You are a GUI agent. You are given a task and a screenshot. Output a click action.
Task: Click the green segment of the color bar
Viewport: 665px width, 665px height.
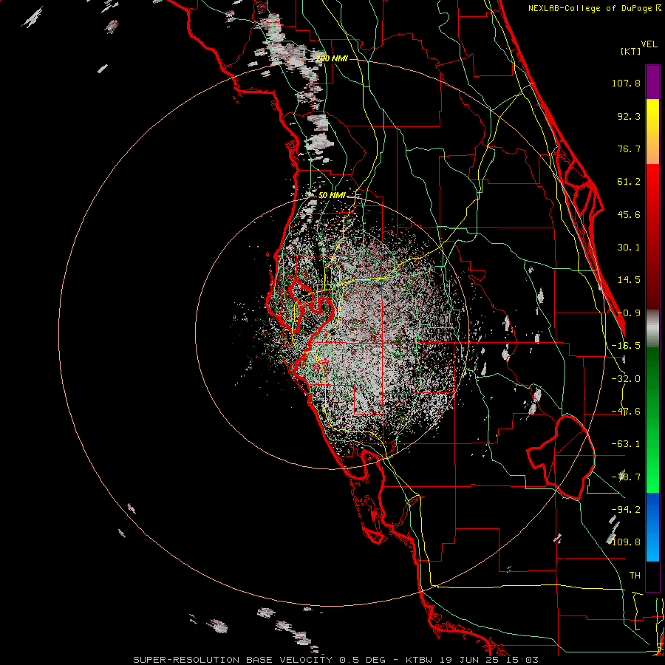point(652,420)
